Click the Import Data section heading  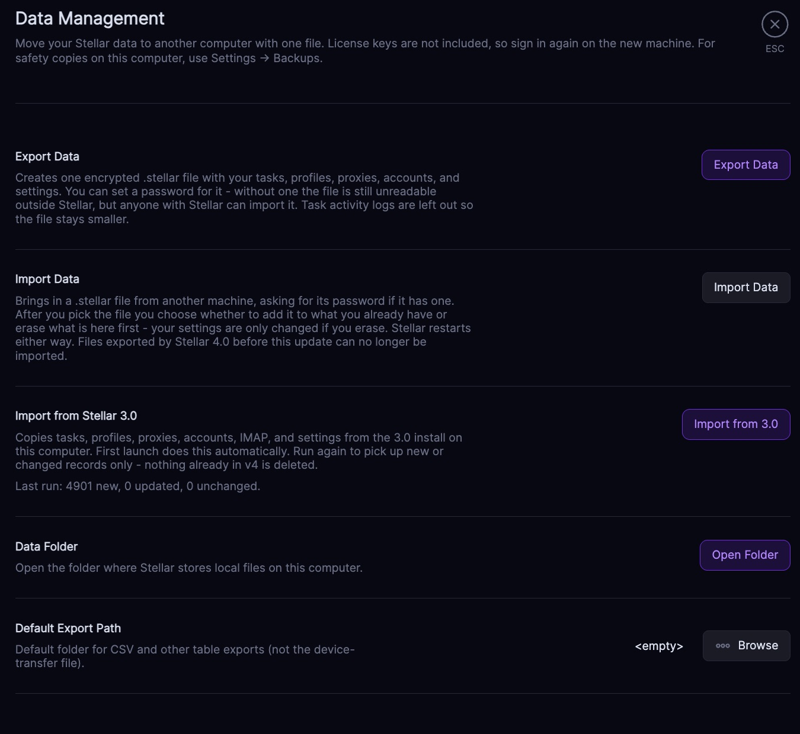coord(47,279)
